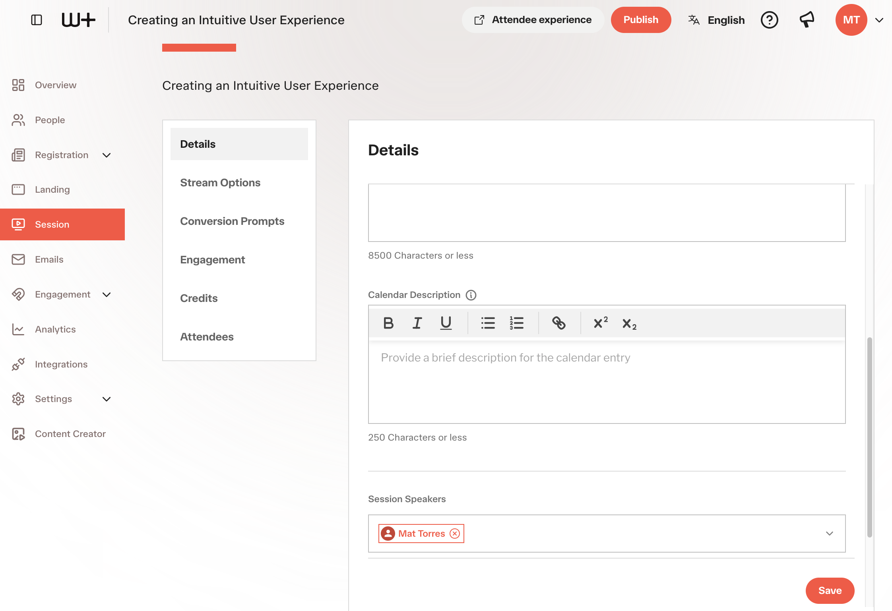Click the translate language icon
892x611 pixels.
694,20
